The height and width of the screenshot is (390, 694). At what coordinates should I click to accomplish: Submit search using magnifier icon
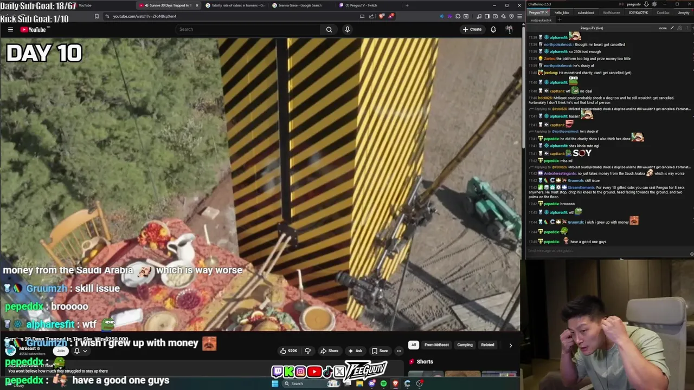(x=329, y=29)
